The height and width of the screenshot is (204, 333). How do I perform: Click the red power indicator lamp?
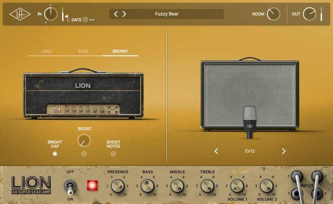[91, 185]
